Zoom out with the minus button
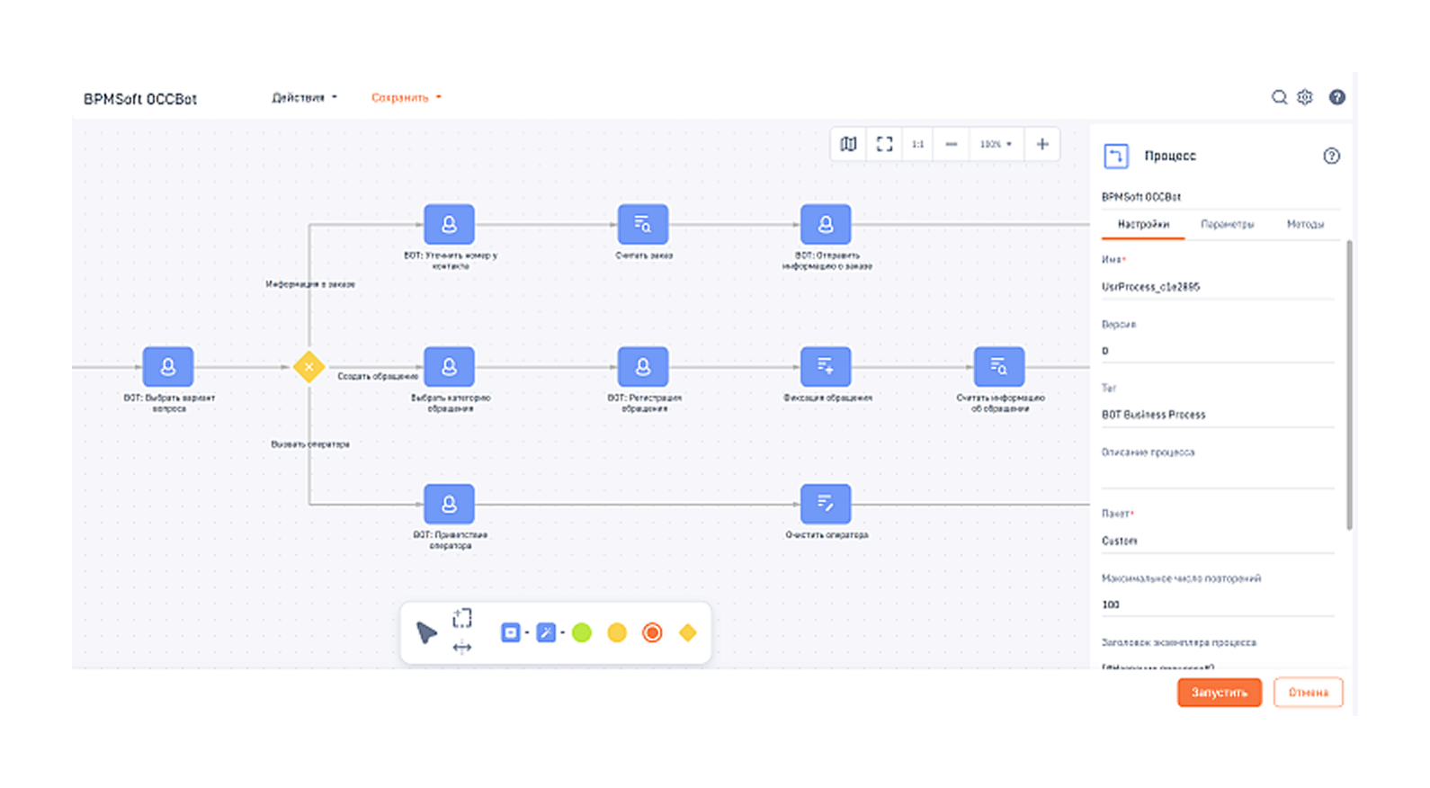1430x788 pixels. click(952, 144)
